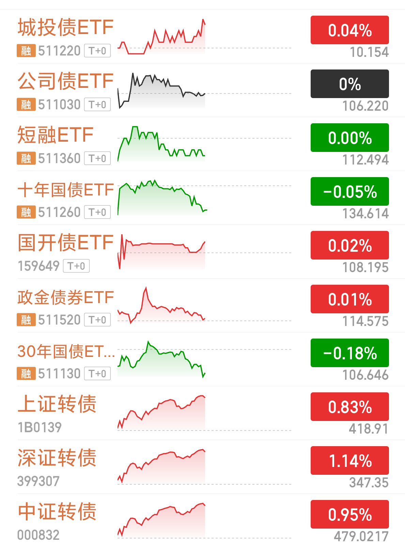Open the 上证转债 mini trend chart
Screen dimensions: 405x548
point(161,412)
